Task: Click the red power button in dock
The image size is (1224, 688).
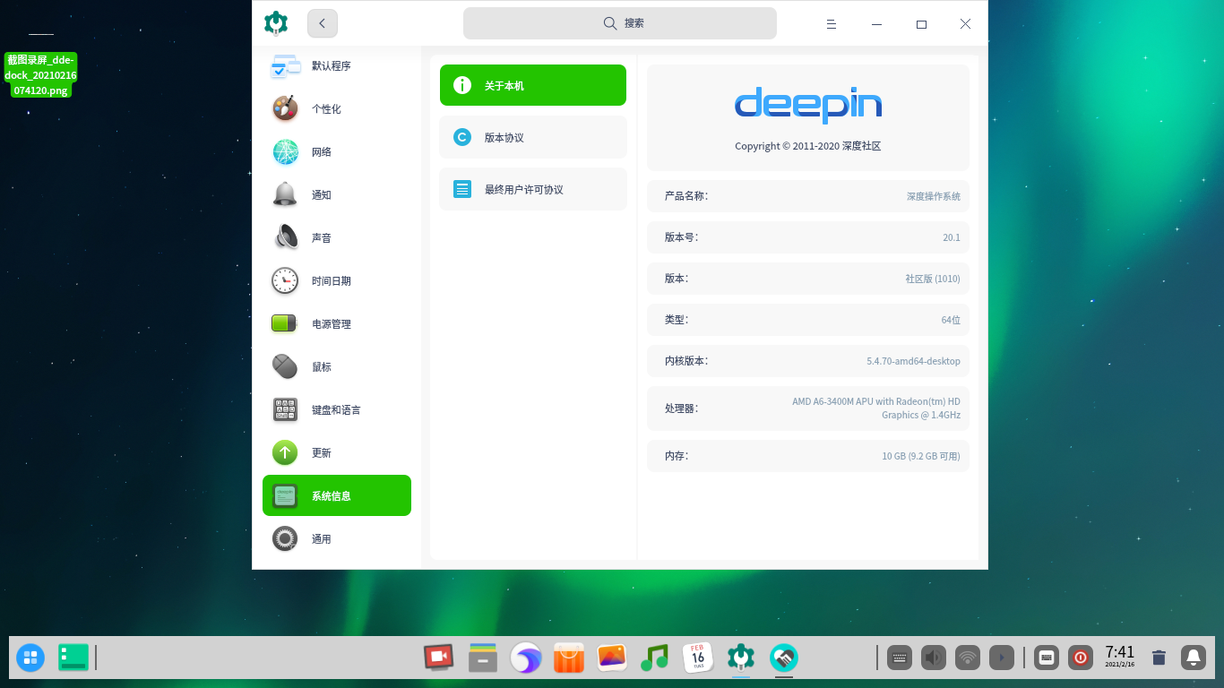Action: click(x=1081, y=658)
